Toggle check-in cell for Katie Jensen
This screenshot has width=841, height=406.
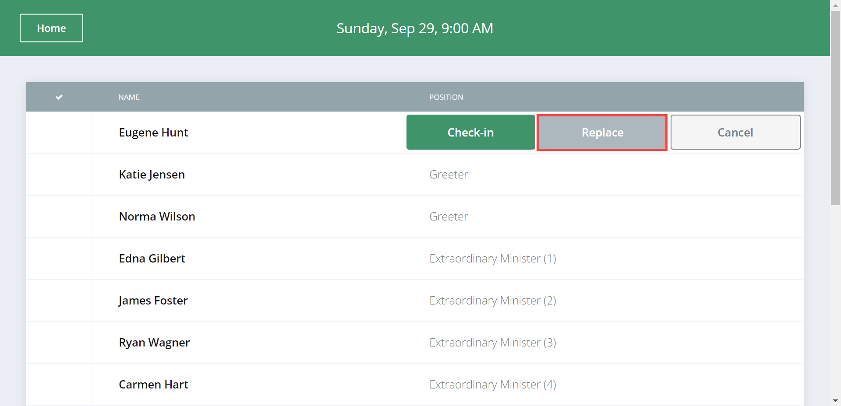[59, 175]
